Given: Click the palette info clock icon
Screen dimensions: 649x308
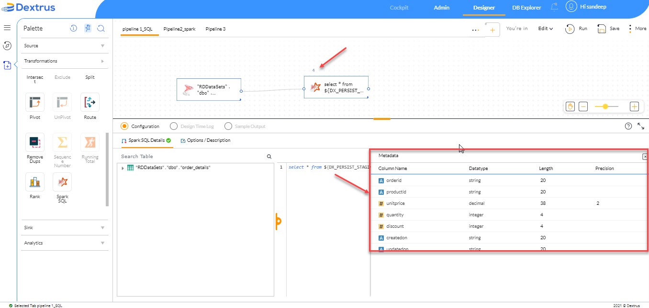Looking at the screenshot, I should pos(73,28).
